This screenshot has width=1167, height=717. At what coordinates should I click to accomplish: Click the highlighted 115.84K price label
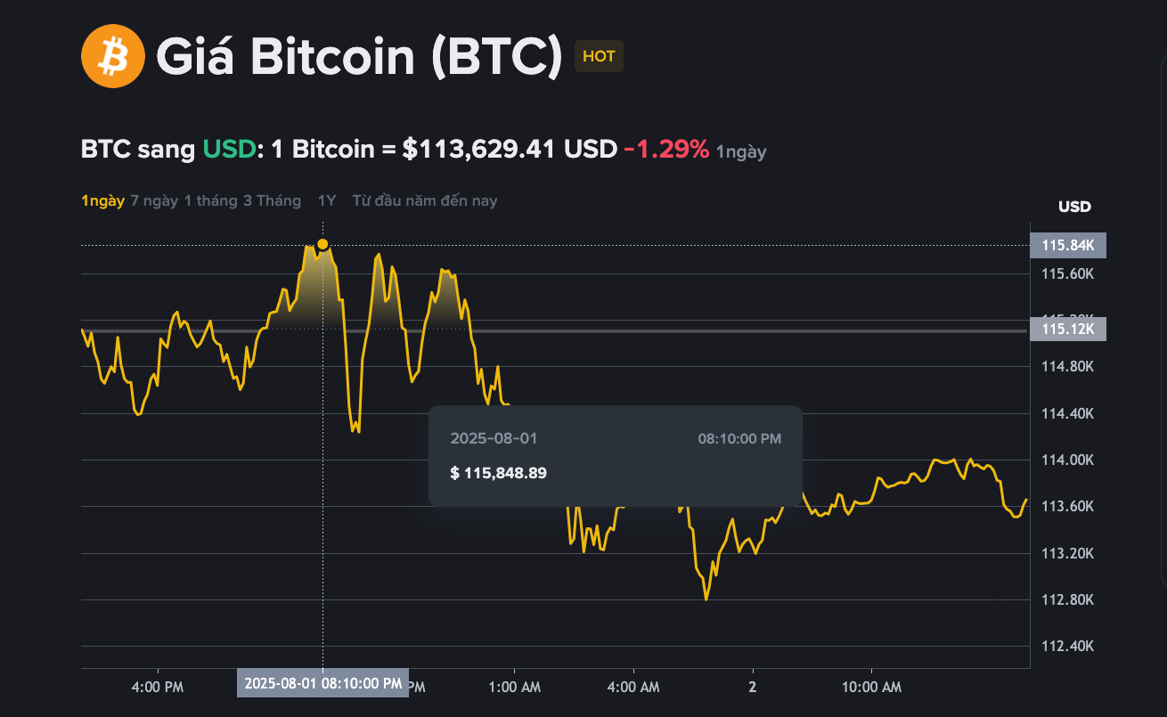(x=1067, y=245)
